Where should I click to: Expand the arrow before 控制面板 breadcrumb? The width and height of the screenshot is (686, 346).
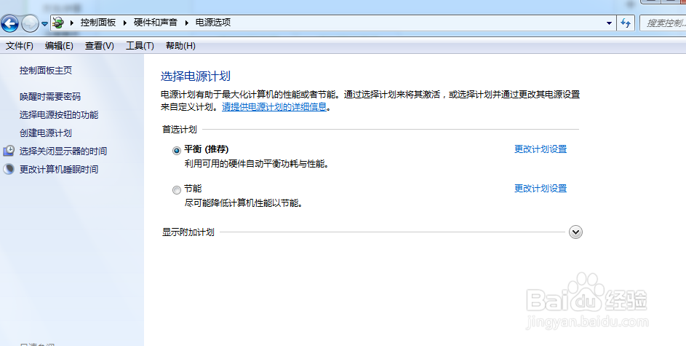click(x=72, y=23)
